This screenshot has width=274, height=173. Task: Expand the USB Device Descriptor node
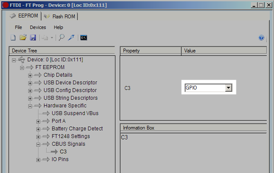click(30, 83)
